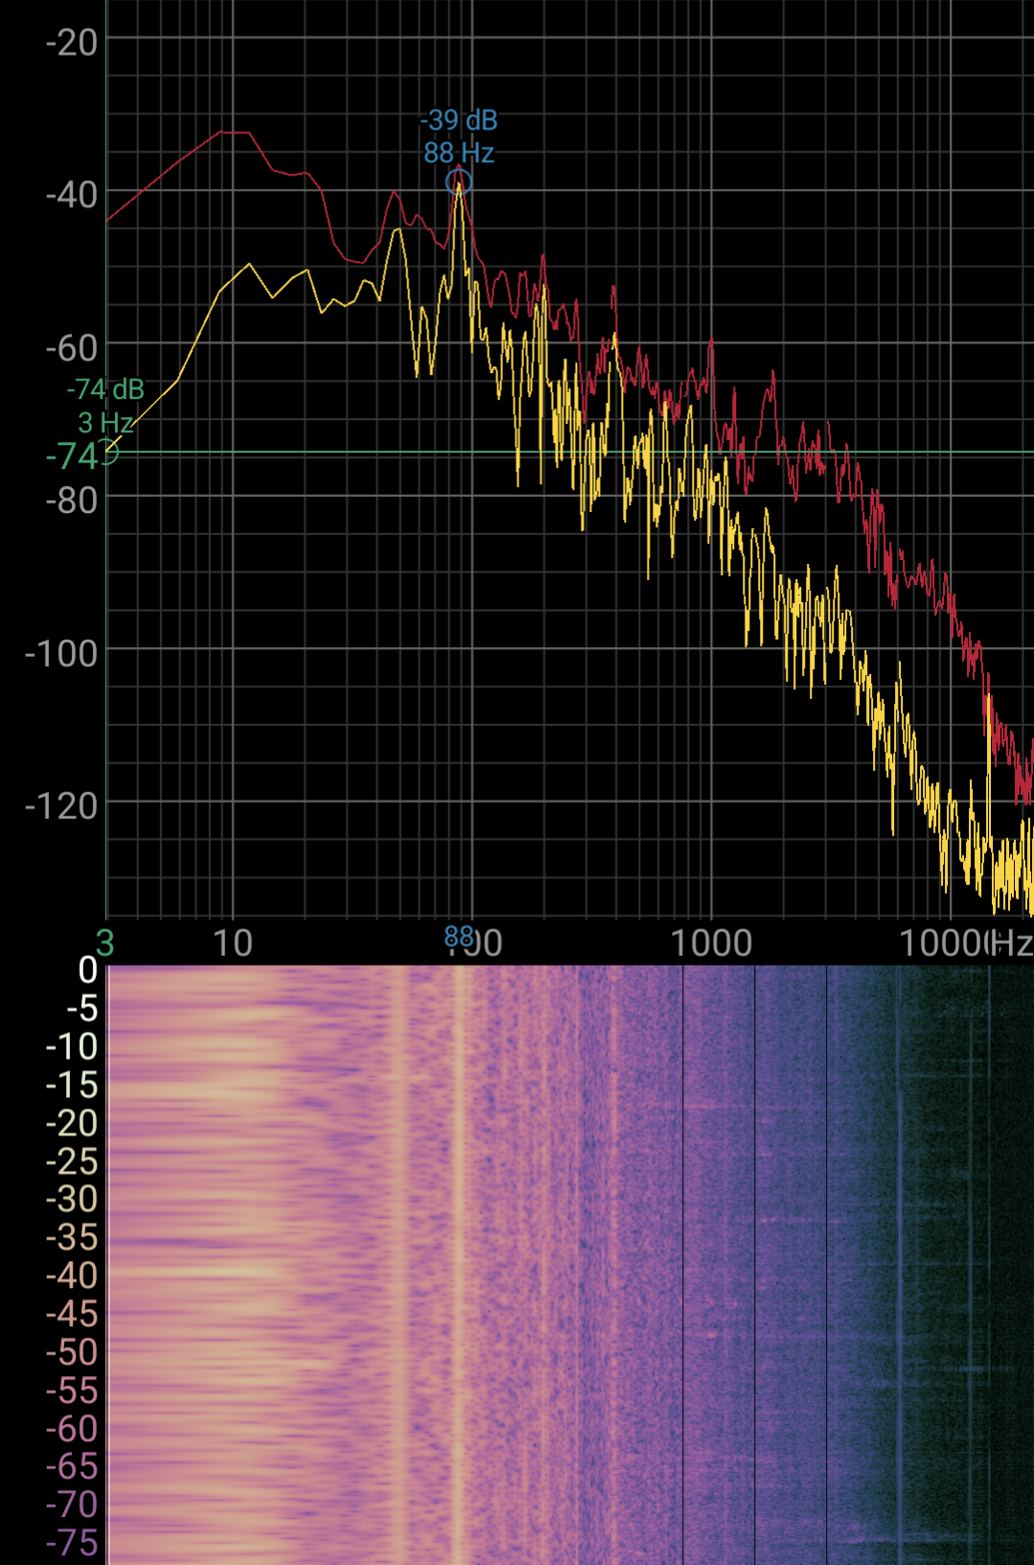Tap the 10 label on the frequency axis
The image size is (1034, 1565).
point(232,944)
